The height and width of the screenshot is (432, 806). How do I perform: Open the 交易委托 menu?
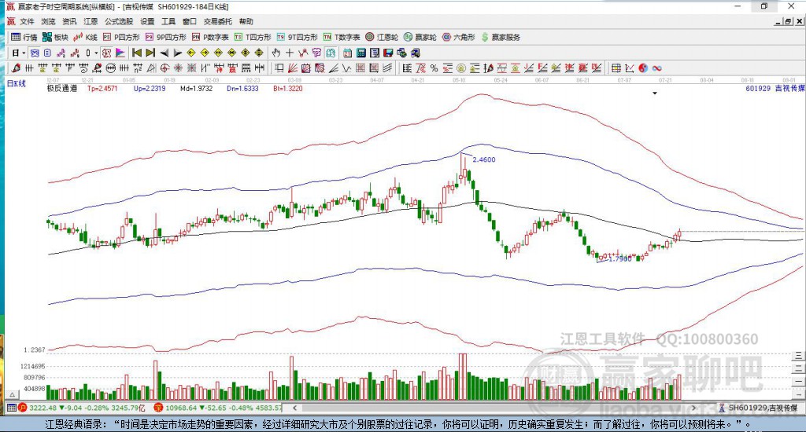pyautogui.click(x=217, y=21)
